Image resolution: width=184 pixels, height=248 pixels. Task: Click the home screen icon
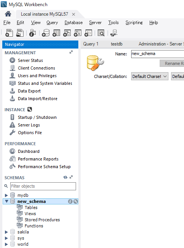(8, 14)
